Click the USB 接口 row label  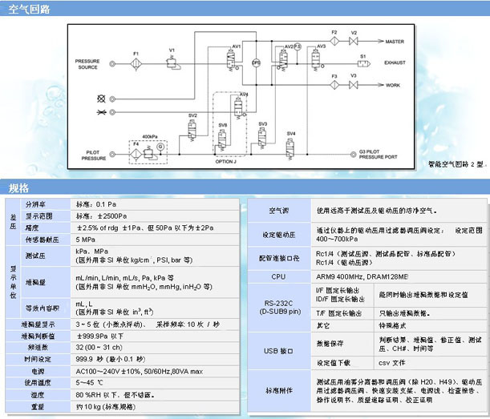coord(278,350)
